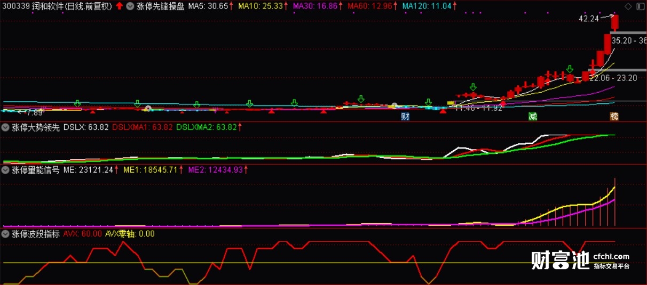Click the MA30: 16.86 value

click(315, 6)
